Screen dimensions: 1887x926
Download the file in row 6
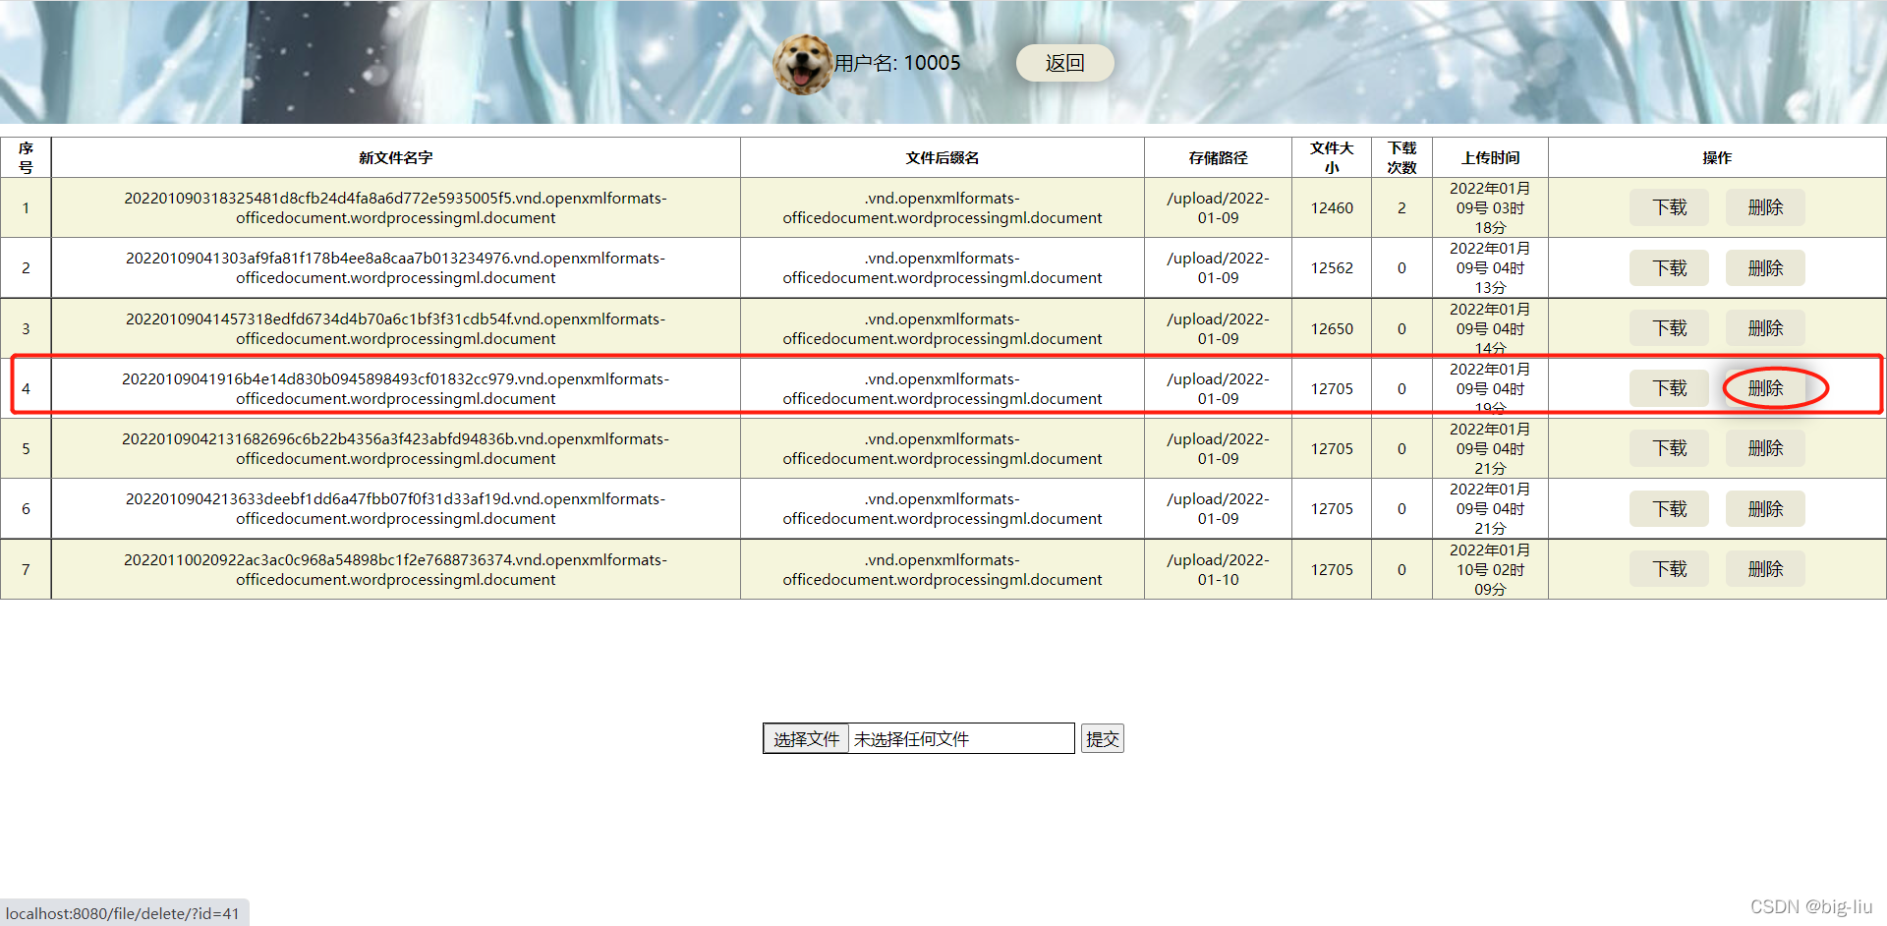click(1669, 508)
